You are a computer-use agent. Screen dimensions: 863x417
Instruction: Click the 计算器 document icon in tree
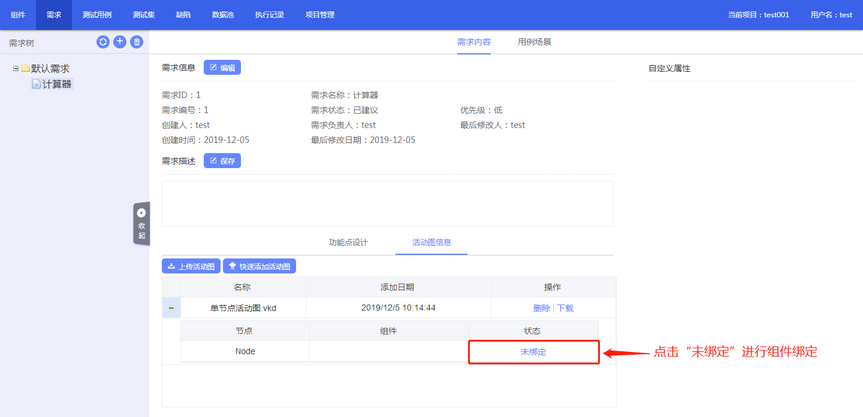pyautogui.click(x=37, y=84)
